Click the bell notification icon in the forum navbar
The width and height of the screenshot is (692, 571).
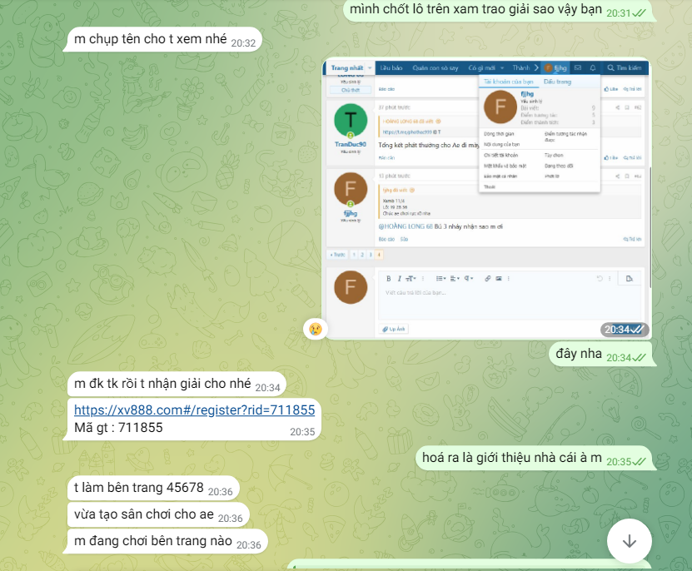click(592, 67)
